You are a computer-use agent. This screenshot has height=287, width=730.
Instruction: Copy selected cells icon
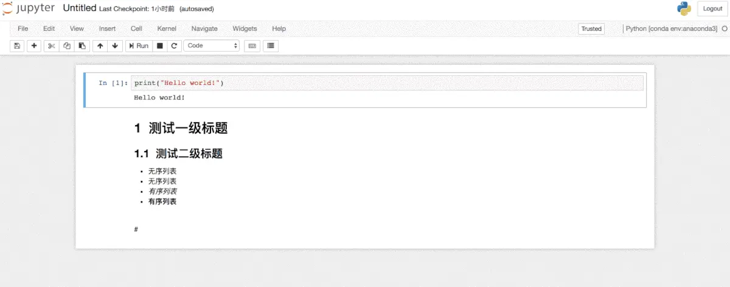tap(67, 46)
